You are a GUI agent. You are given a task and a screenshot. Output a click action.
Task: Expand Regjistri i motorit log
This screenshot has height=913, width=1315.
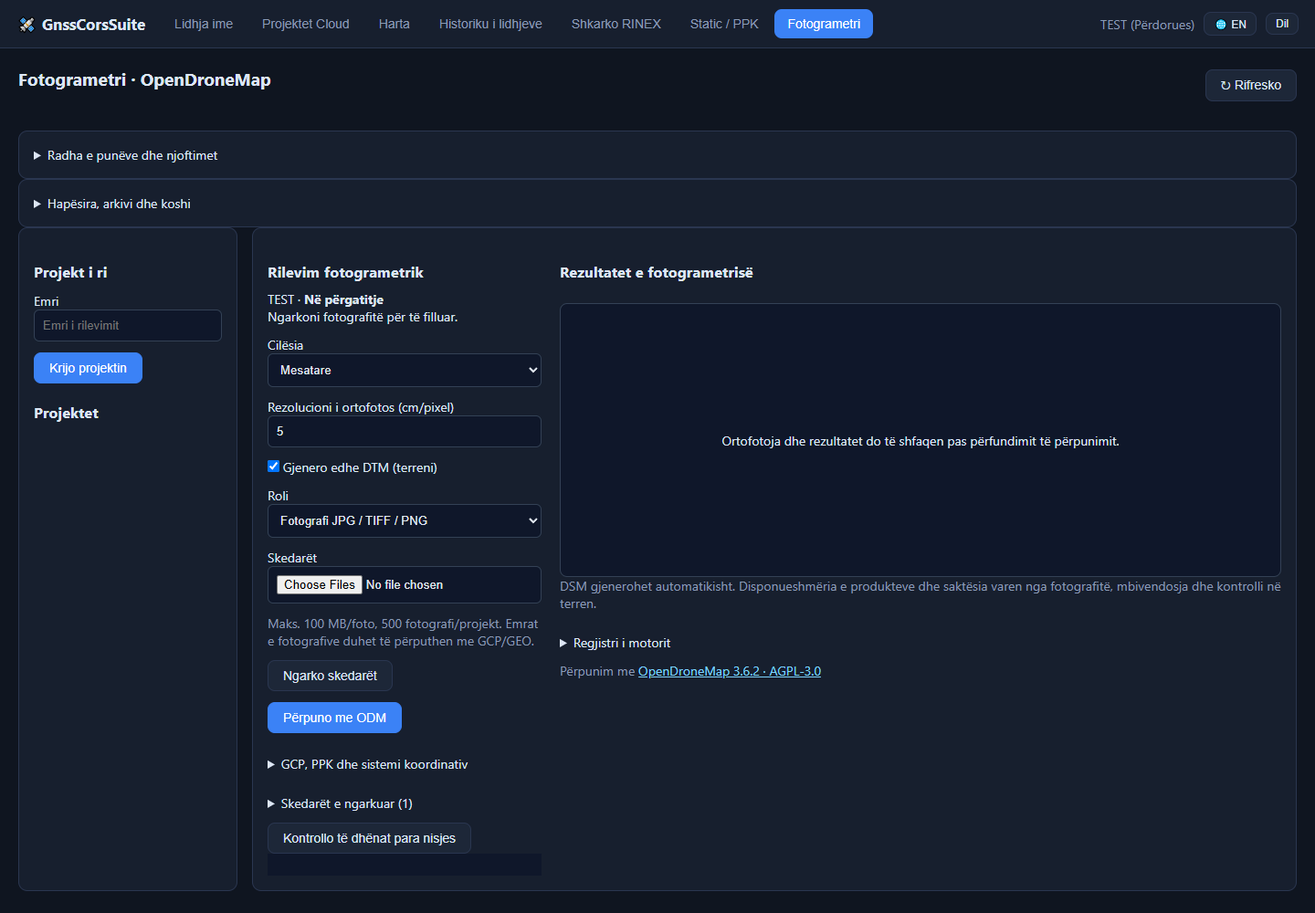pos(615,643)
